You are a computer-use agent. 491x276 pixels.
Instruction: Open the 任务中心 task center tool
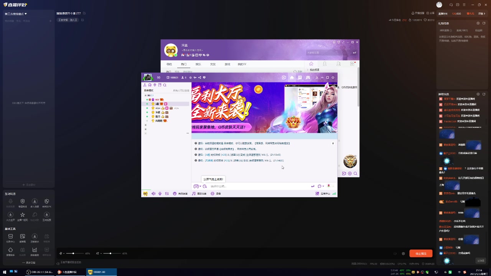[x=10, y=238]
